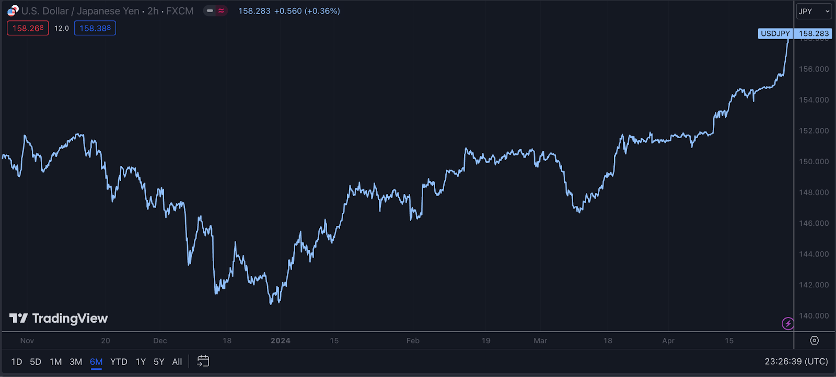This screenshot has width=836, height=377.
Task: Open the JPY currency dropdown
Action: click(x=814, y=11)
